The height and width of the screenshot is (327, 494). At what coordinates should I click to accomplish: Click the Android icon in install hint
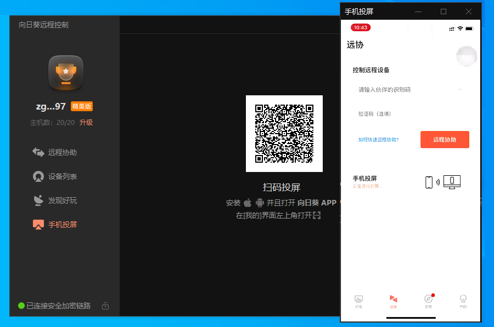(x=260, y=203)
